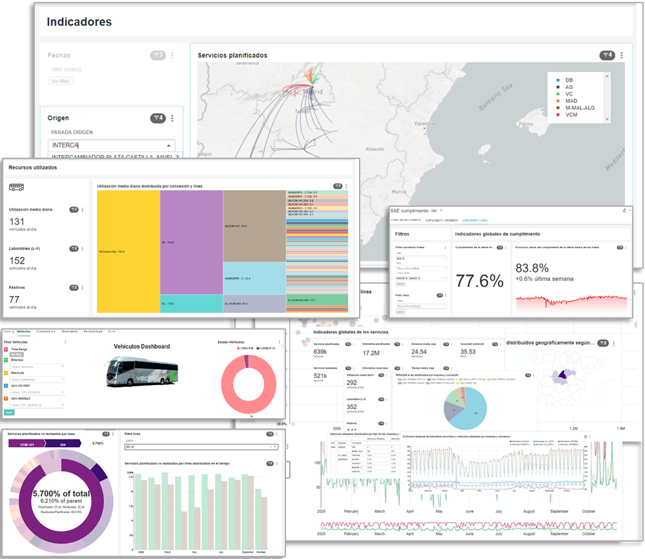
Task: Open Servicios planificados panel options menu
Action: click(622, 55)
